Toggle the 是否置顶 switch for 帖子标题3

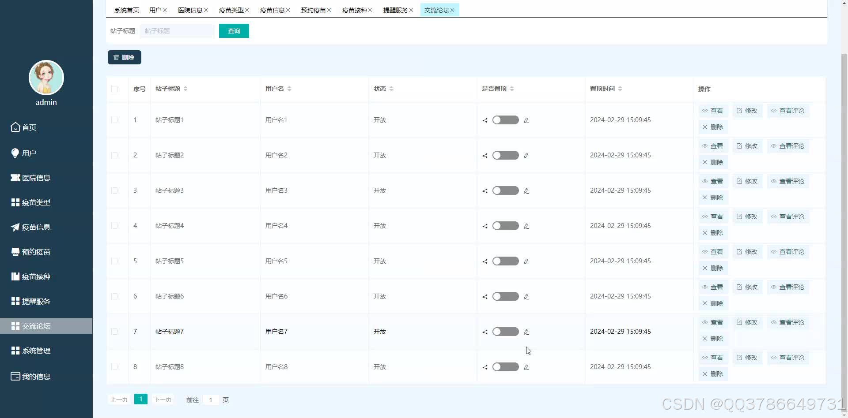(x=506, y=190)
